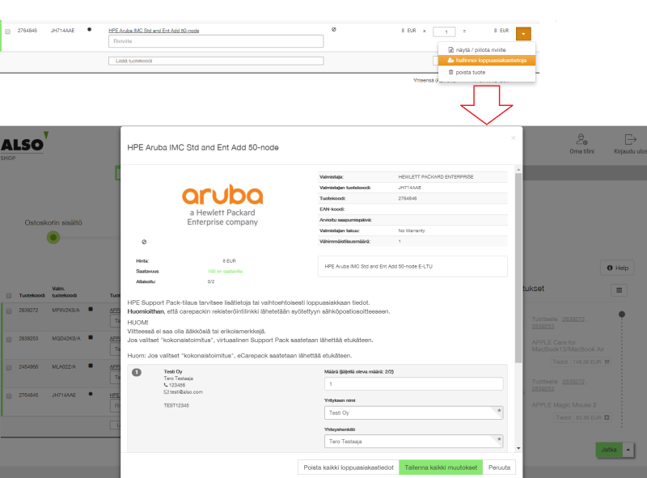The image size is (647, 478).
Task: Click the timeline dot above recommendations list
Action: 622,315
